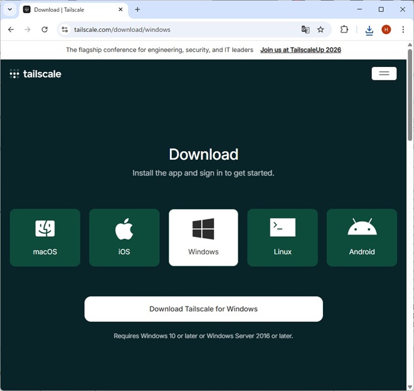The width and height of the screenshot is (414, 391).
Task: Show browser downloads list
Action: point(369,29)
